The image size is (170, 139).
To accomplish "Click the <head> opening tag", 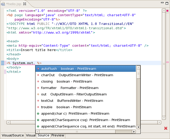I will (x=13, y=41).
